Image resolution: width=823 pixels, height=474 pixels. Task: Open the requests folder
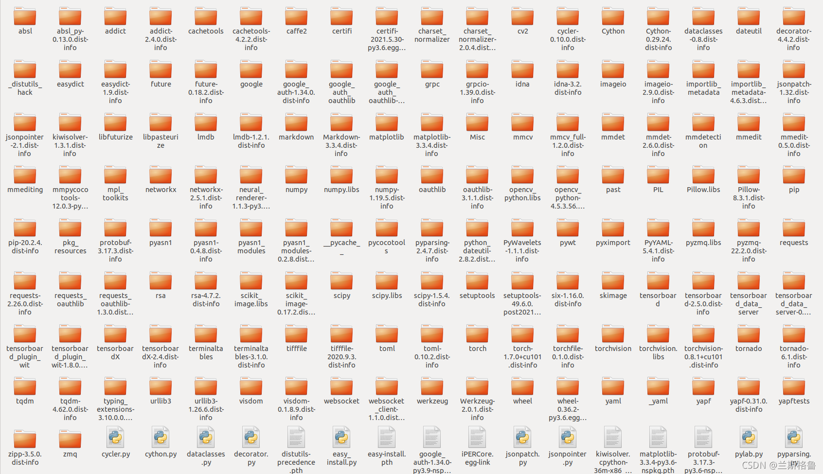[794, 228]
